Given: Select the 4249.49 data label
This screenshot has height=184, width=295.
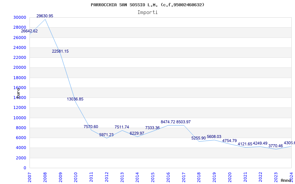Looking at the screenshot, I should (x=260, y=144).
